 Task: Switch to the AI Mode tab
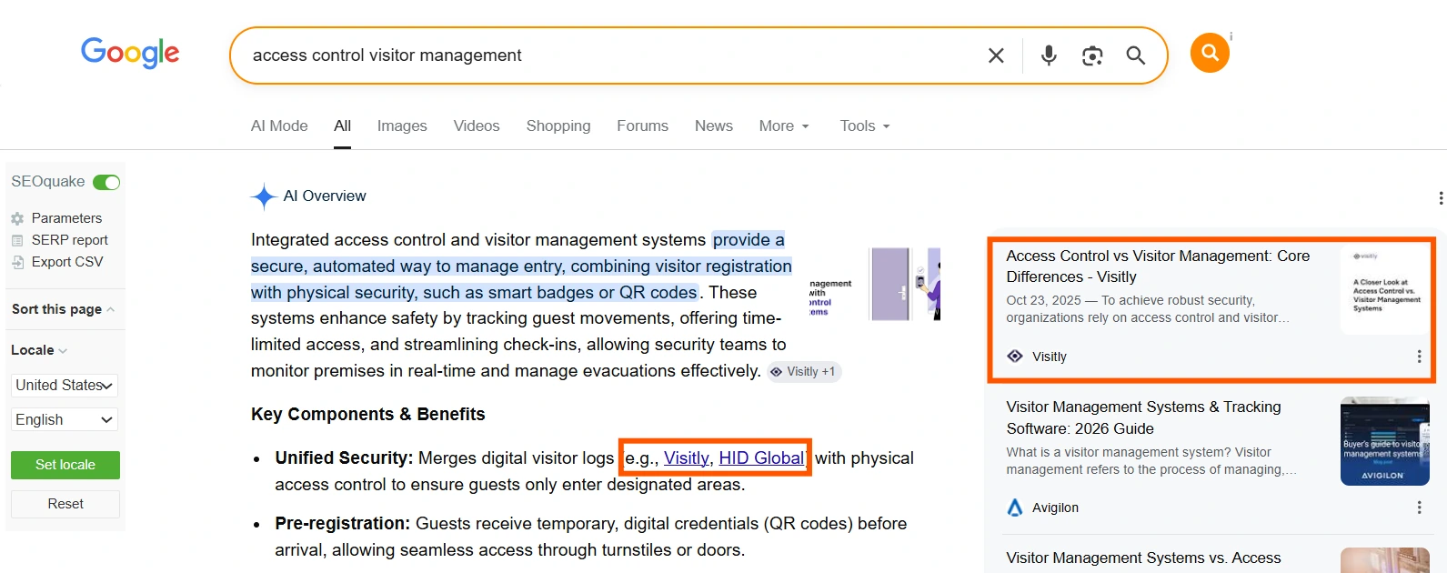click(279, 126)
